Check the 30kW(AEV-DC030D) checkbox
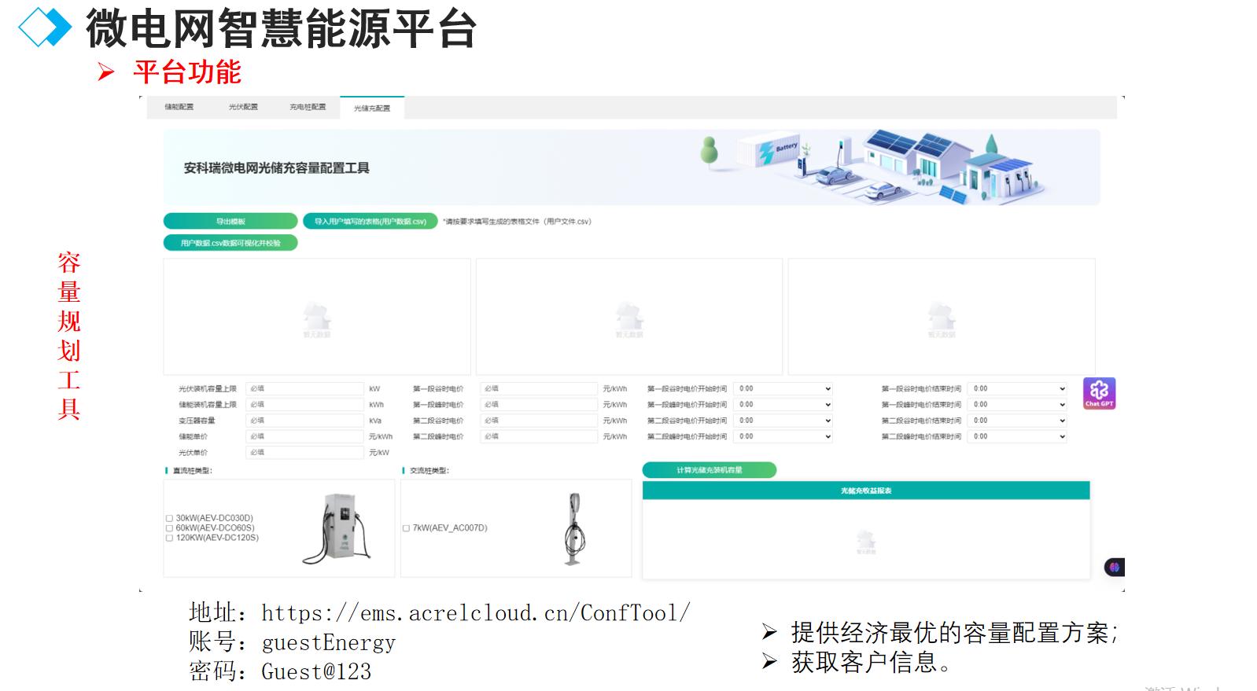The image size is (1257, 691). click(x=169, y=518)
